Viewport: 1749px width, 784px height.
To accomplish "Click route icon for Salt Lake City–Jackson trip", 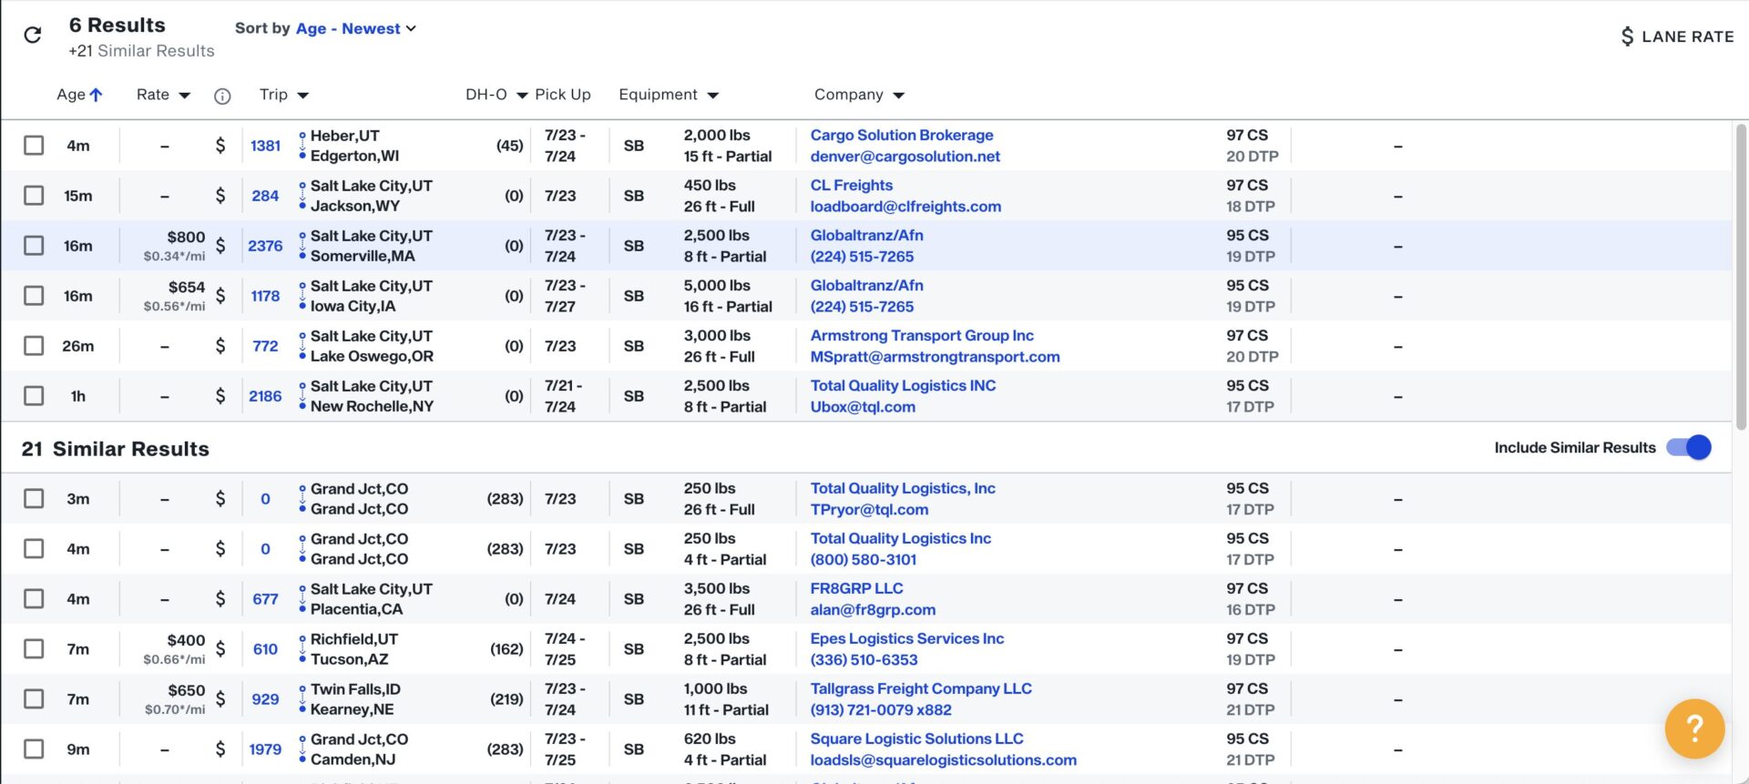I will pyautogui.click(x=302, y=196).
